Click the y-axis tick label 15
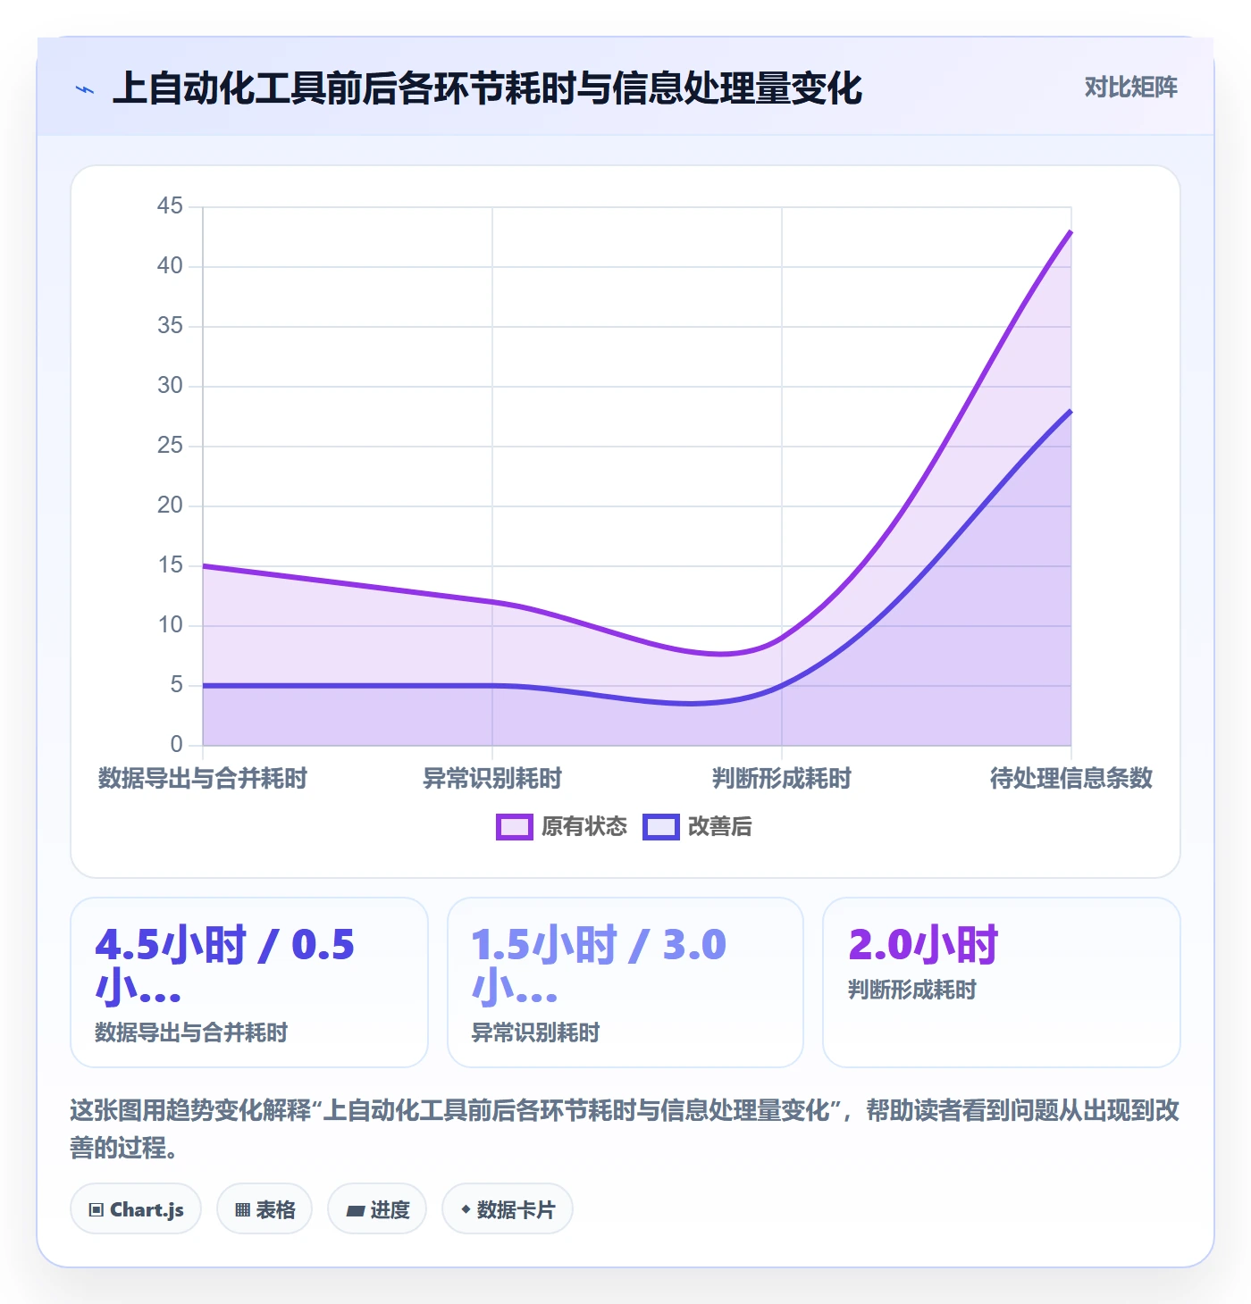This screenshot has height=1304, width=1251. coord(170,565)
